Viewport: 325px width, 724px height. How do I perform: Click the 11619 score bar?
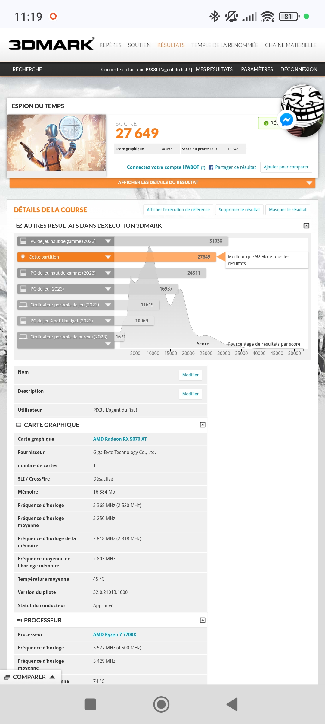tap(137, 305)
